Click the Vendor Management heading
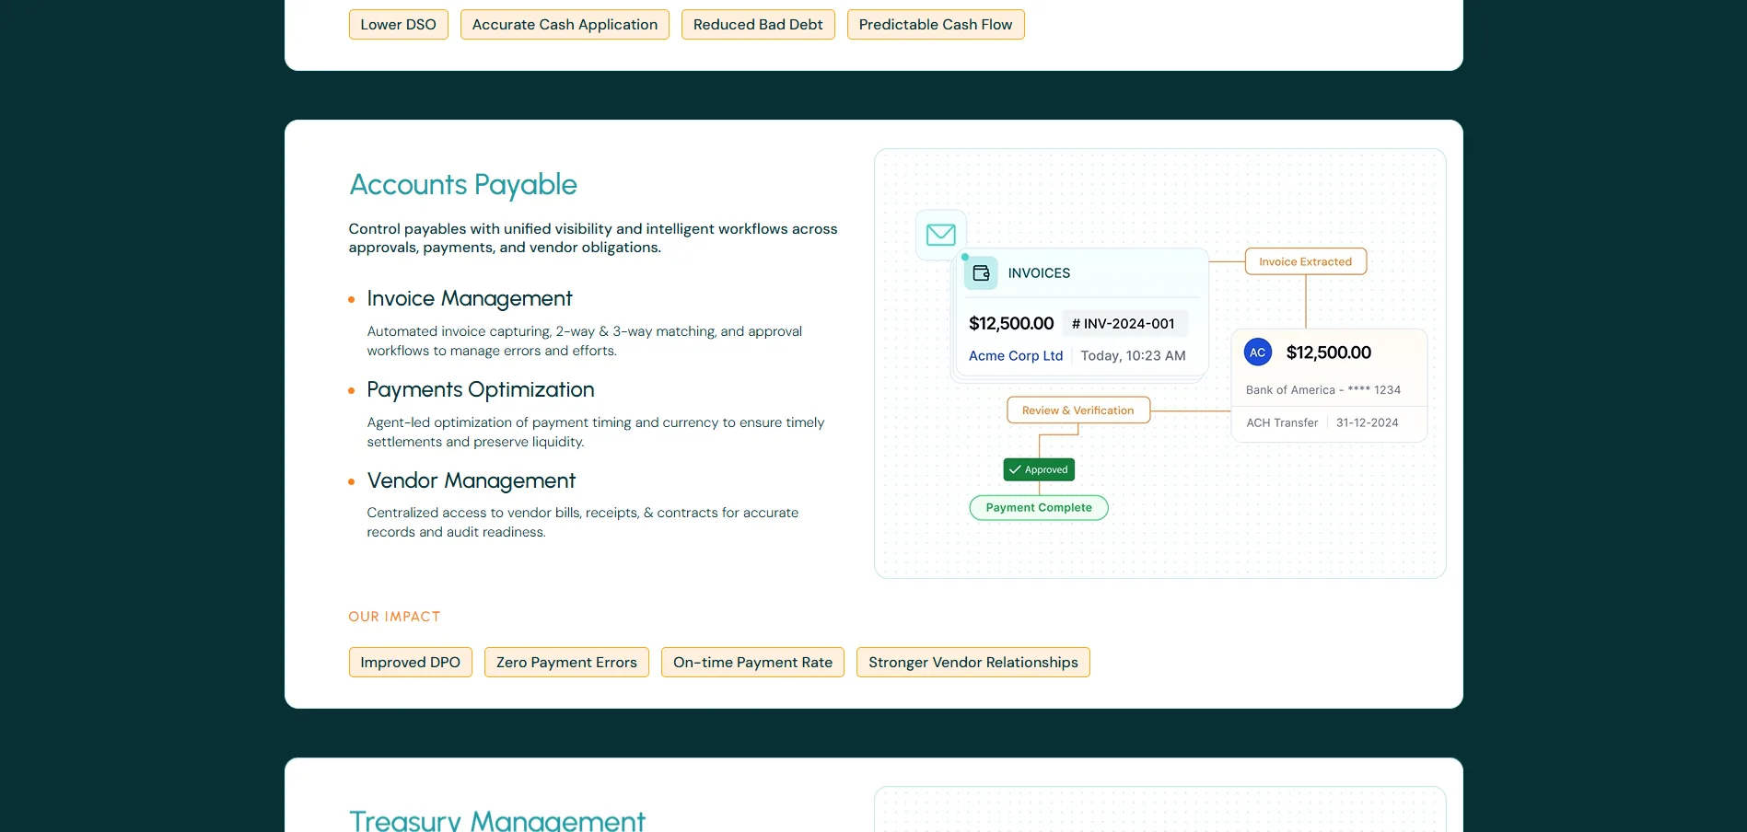Viewport: 1747px width, 832px height. [472, 481]
